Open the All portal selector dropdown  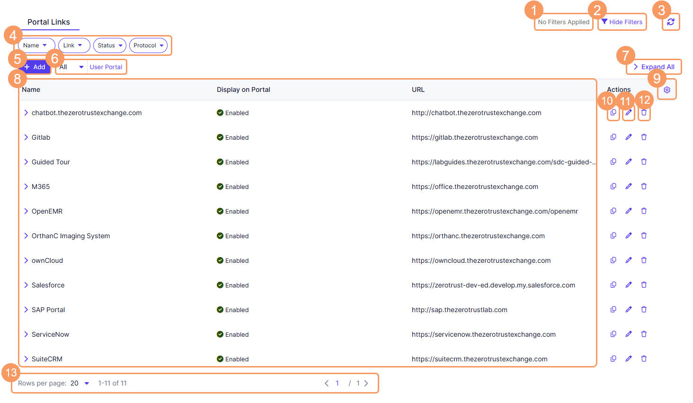click(71, 67)
